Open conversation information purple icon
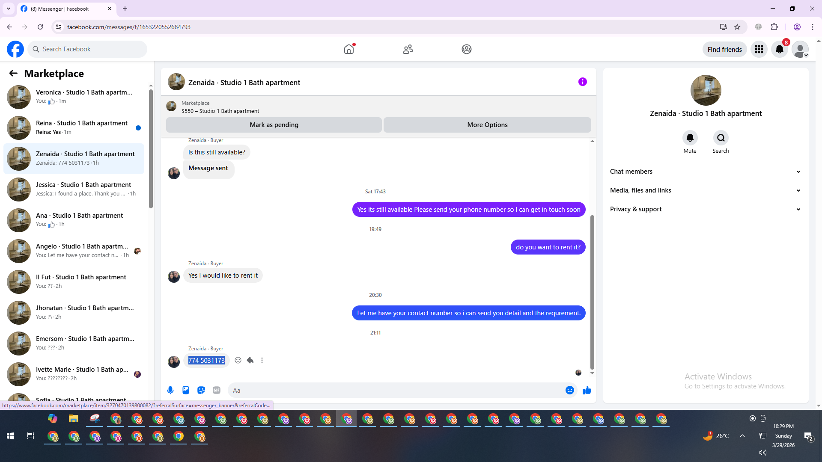 [583, 82]
